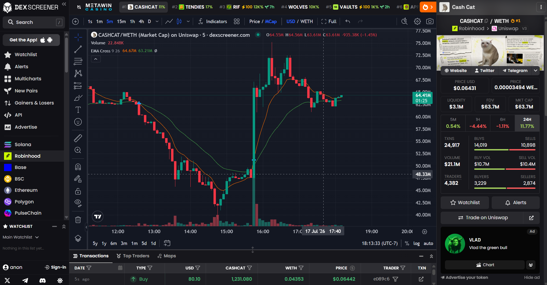The width and height of the screenshot is (547, 285).
Task: Expand chart type options dropdown
Action: tap(188, 21)
